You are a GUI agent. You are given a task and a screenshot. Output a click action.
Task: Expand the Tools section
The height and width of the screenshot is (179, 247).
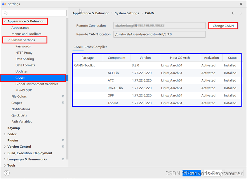[x=5, y=165]
